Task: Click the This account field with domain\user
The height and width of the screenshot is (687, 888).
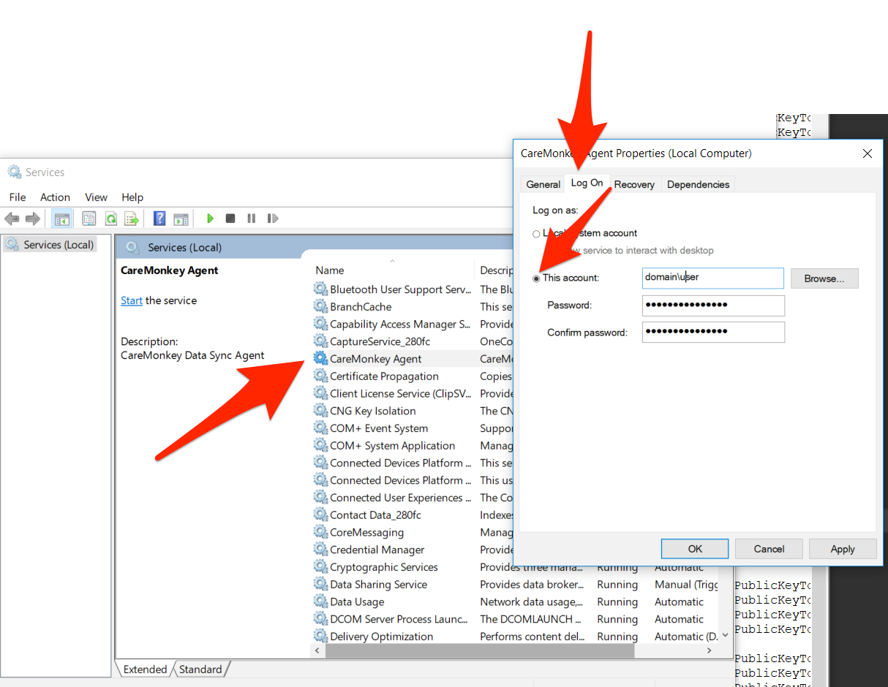Action: (713, 278)
